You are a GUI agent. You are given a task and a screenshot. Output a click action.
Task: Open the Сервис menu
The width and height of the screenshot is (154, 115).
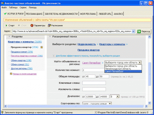[x=23, y=8]
